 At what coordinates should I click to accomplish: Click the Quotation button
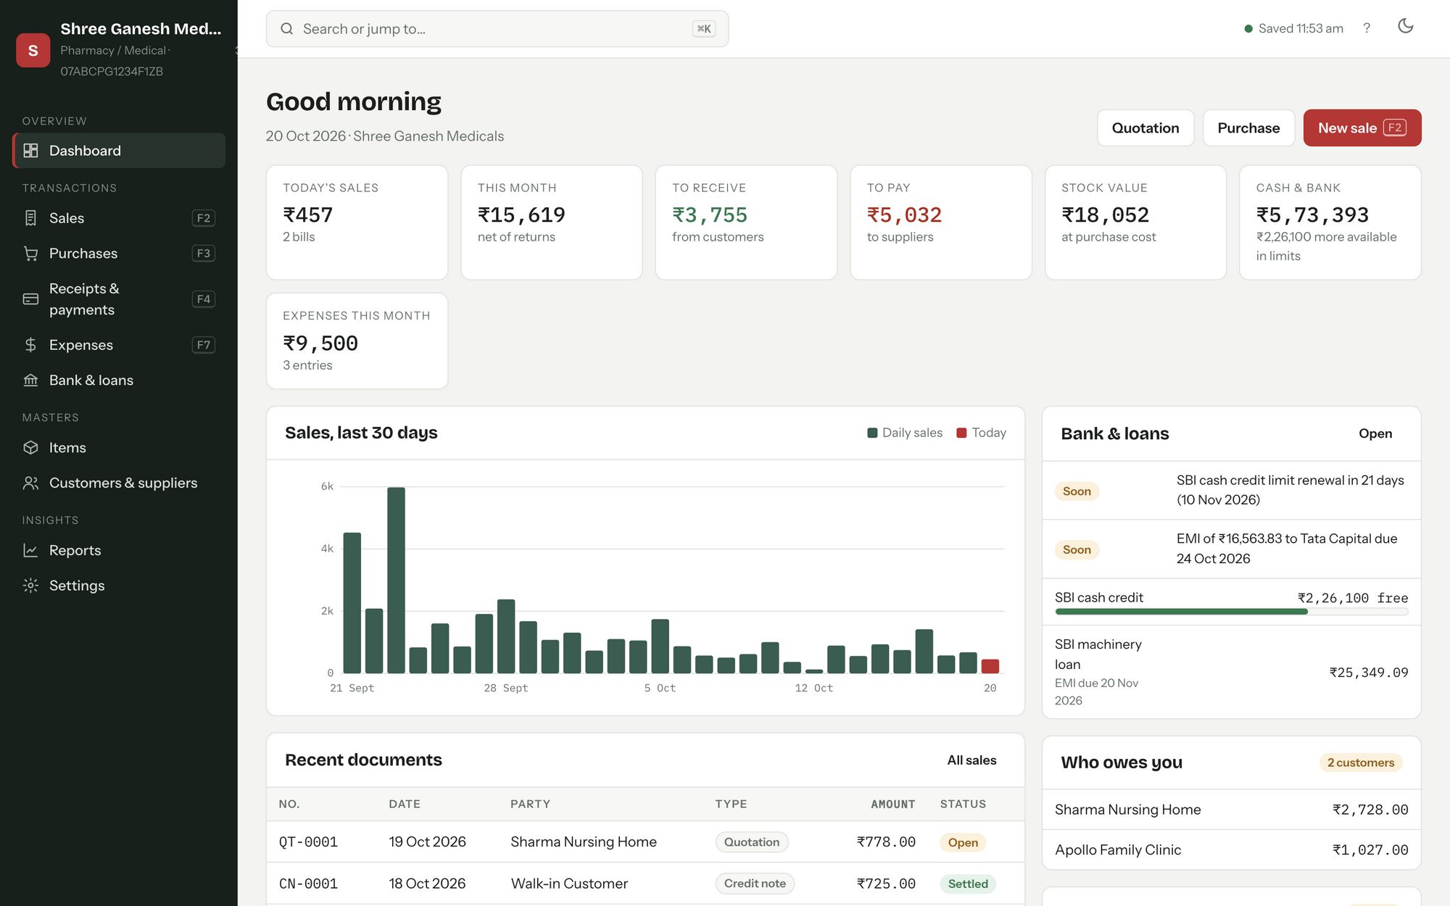(1145, 128)
